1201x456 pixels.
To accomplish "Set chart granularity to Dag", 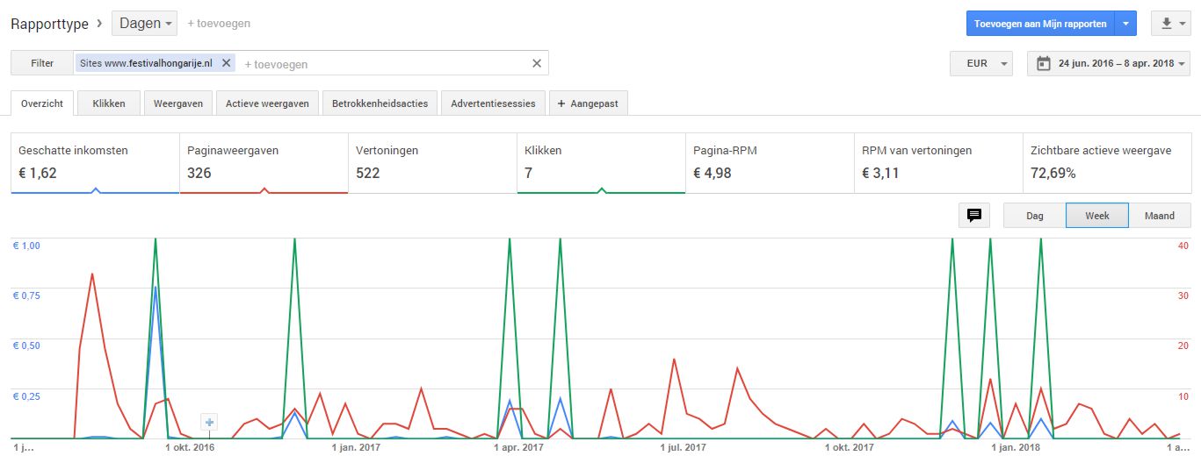I will click(1034, 215).
